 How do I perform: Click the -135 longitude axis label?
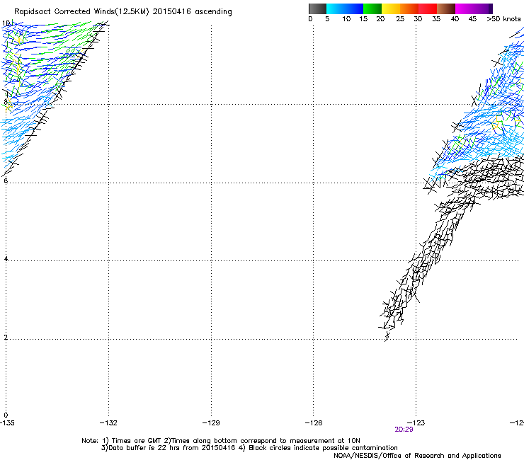(x=7, y=423)
